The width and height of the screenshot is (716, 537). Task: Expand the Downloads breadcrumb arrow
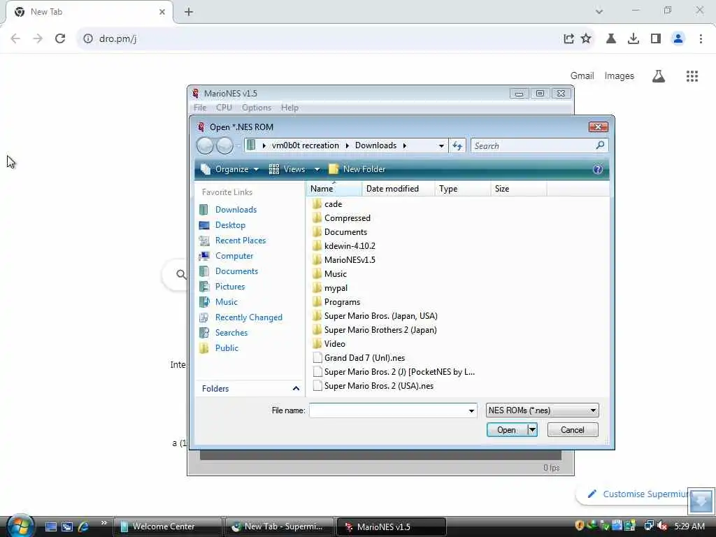click(x=404, y=145)
